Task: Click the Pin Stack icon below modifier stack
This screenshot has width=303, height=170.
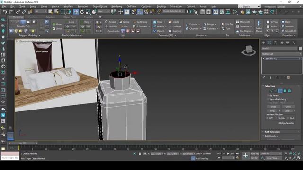Action: pyautogui.click(x=264, y=77)
